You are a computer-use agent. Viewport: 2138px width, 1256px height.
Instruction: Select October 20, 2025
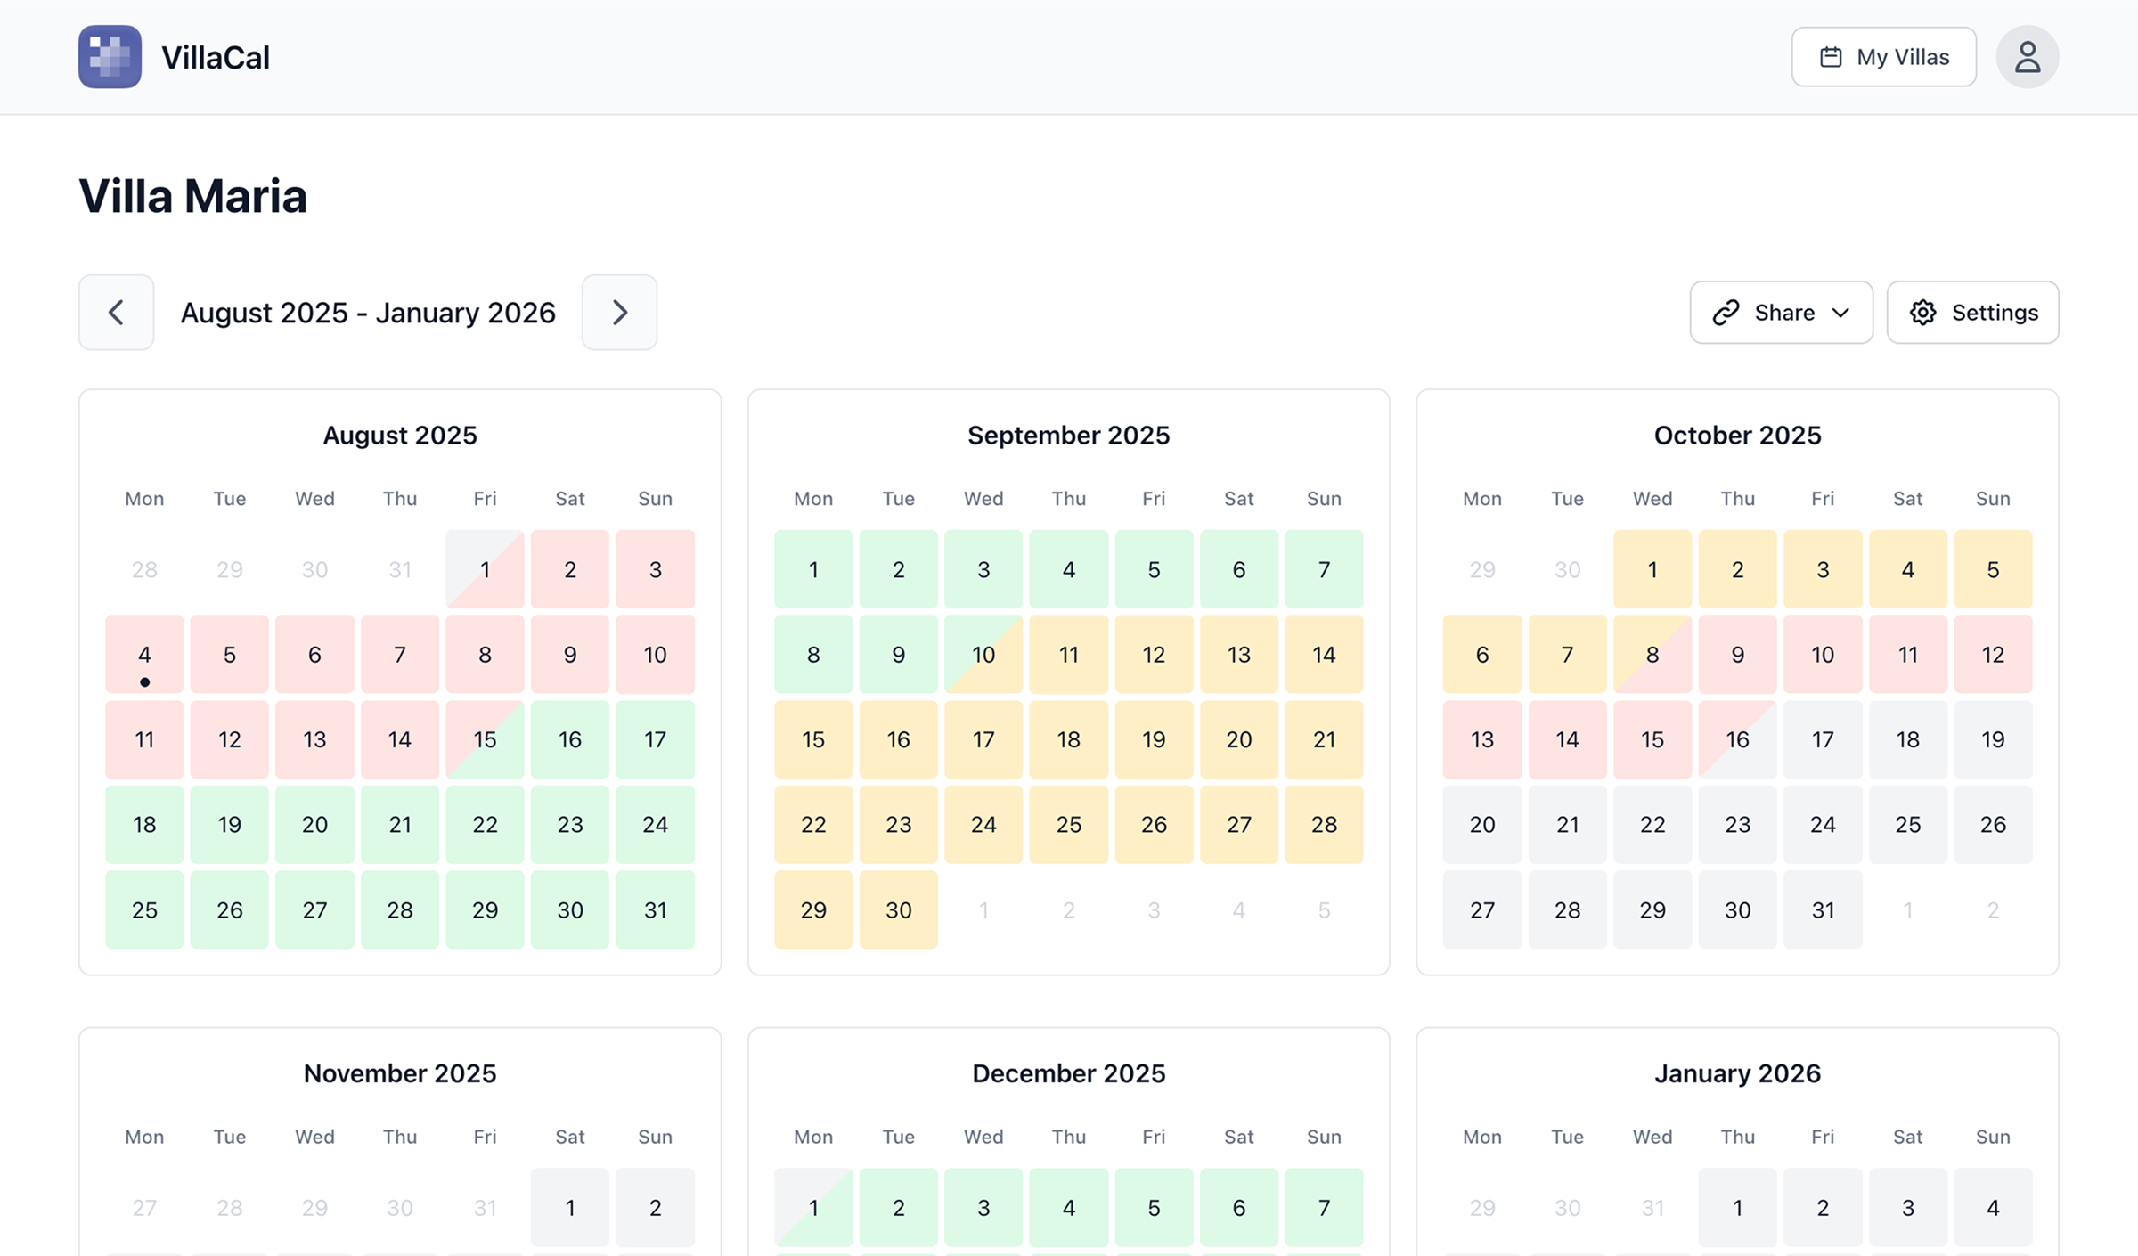1482,825
